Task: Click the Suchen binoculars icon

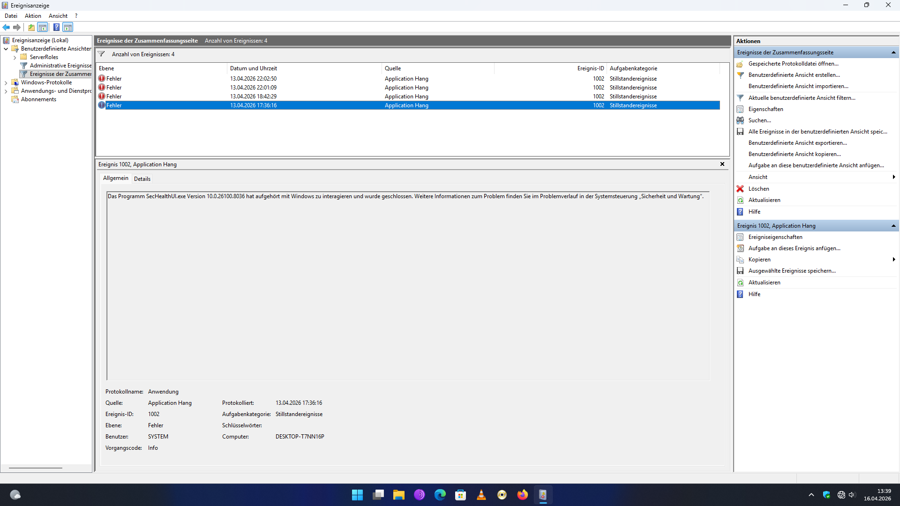Action: click(x=740, y=120)
